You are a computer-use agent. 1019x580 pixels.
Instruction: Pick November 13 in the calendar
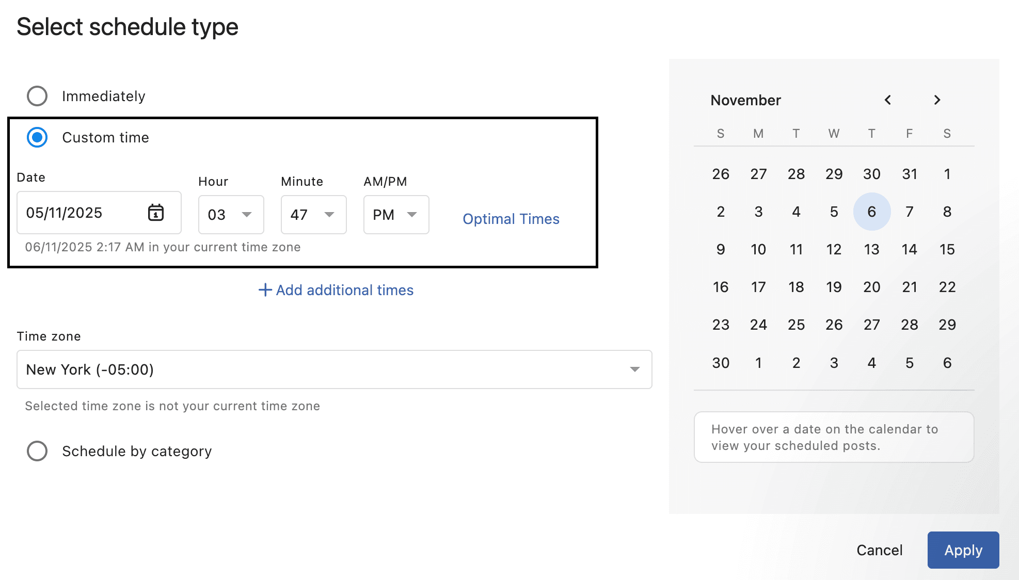point(871,249)
